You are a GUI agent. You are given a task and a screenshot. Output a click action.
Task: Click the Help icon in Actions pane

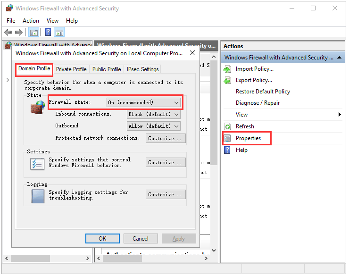click(227, 150)
